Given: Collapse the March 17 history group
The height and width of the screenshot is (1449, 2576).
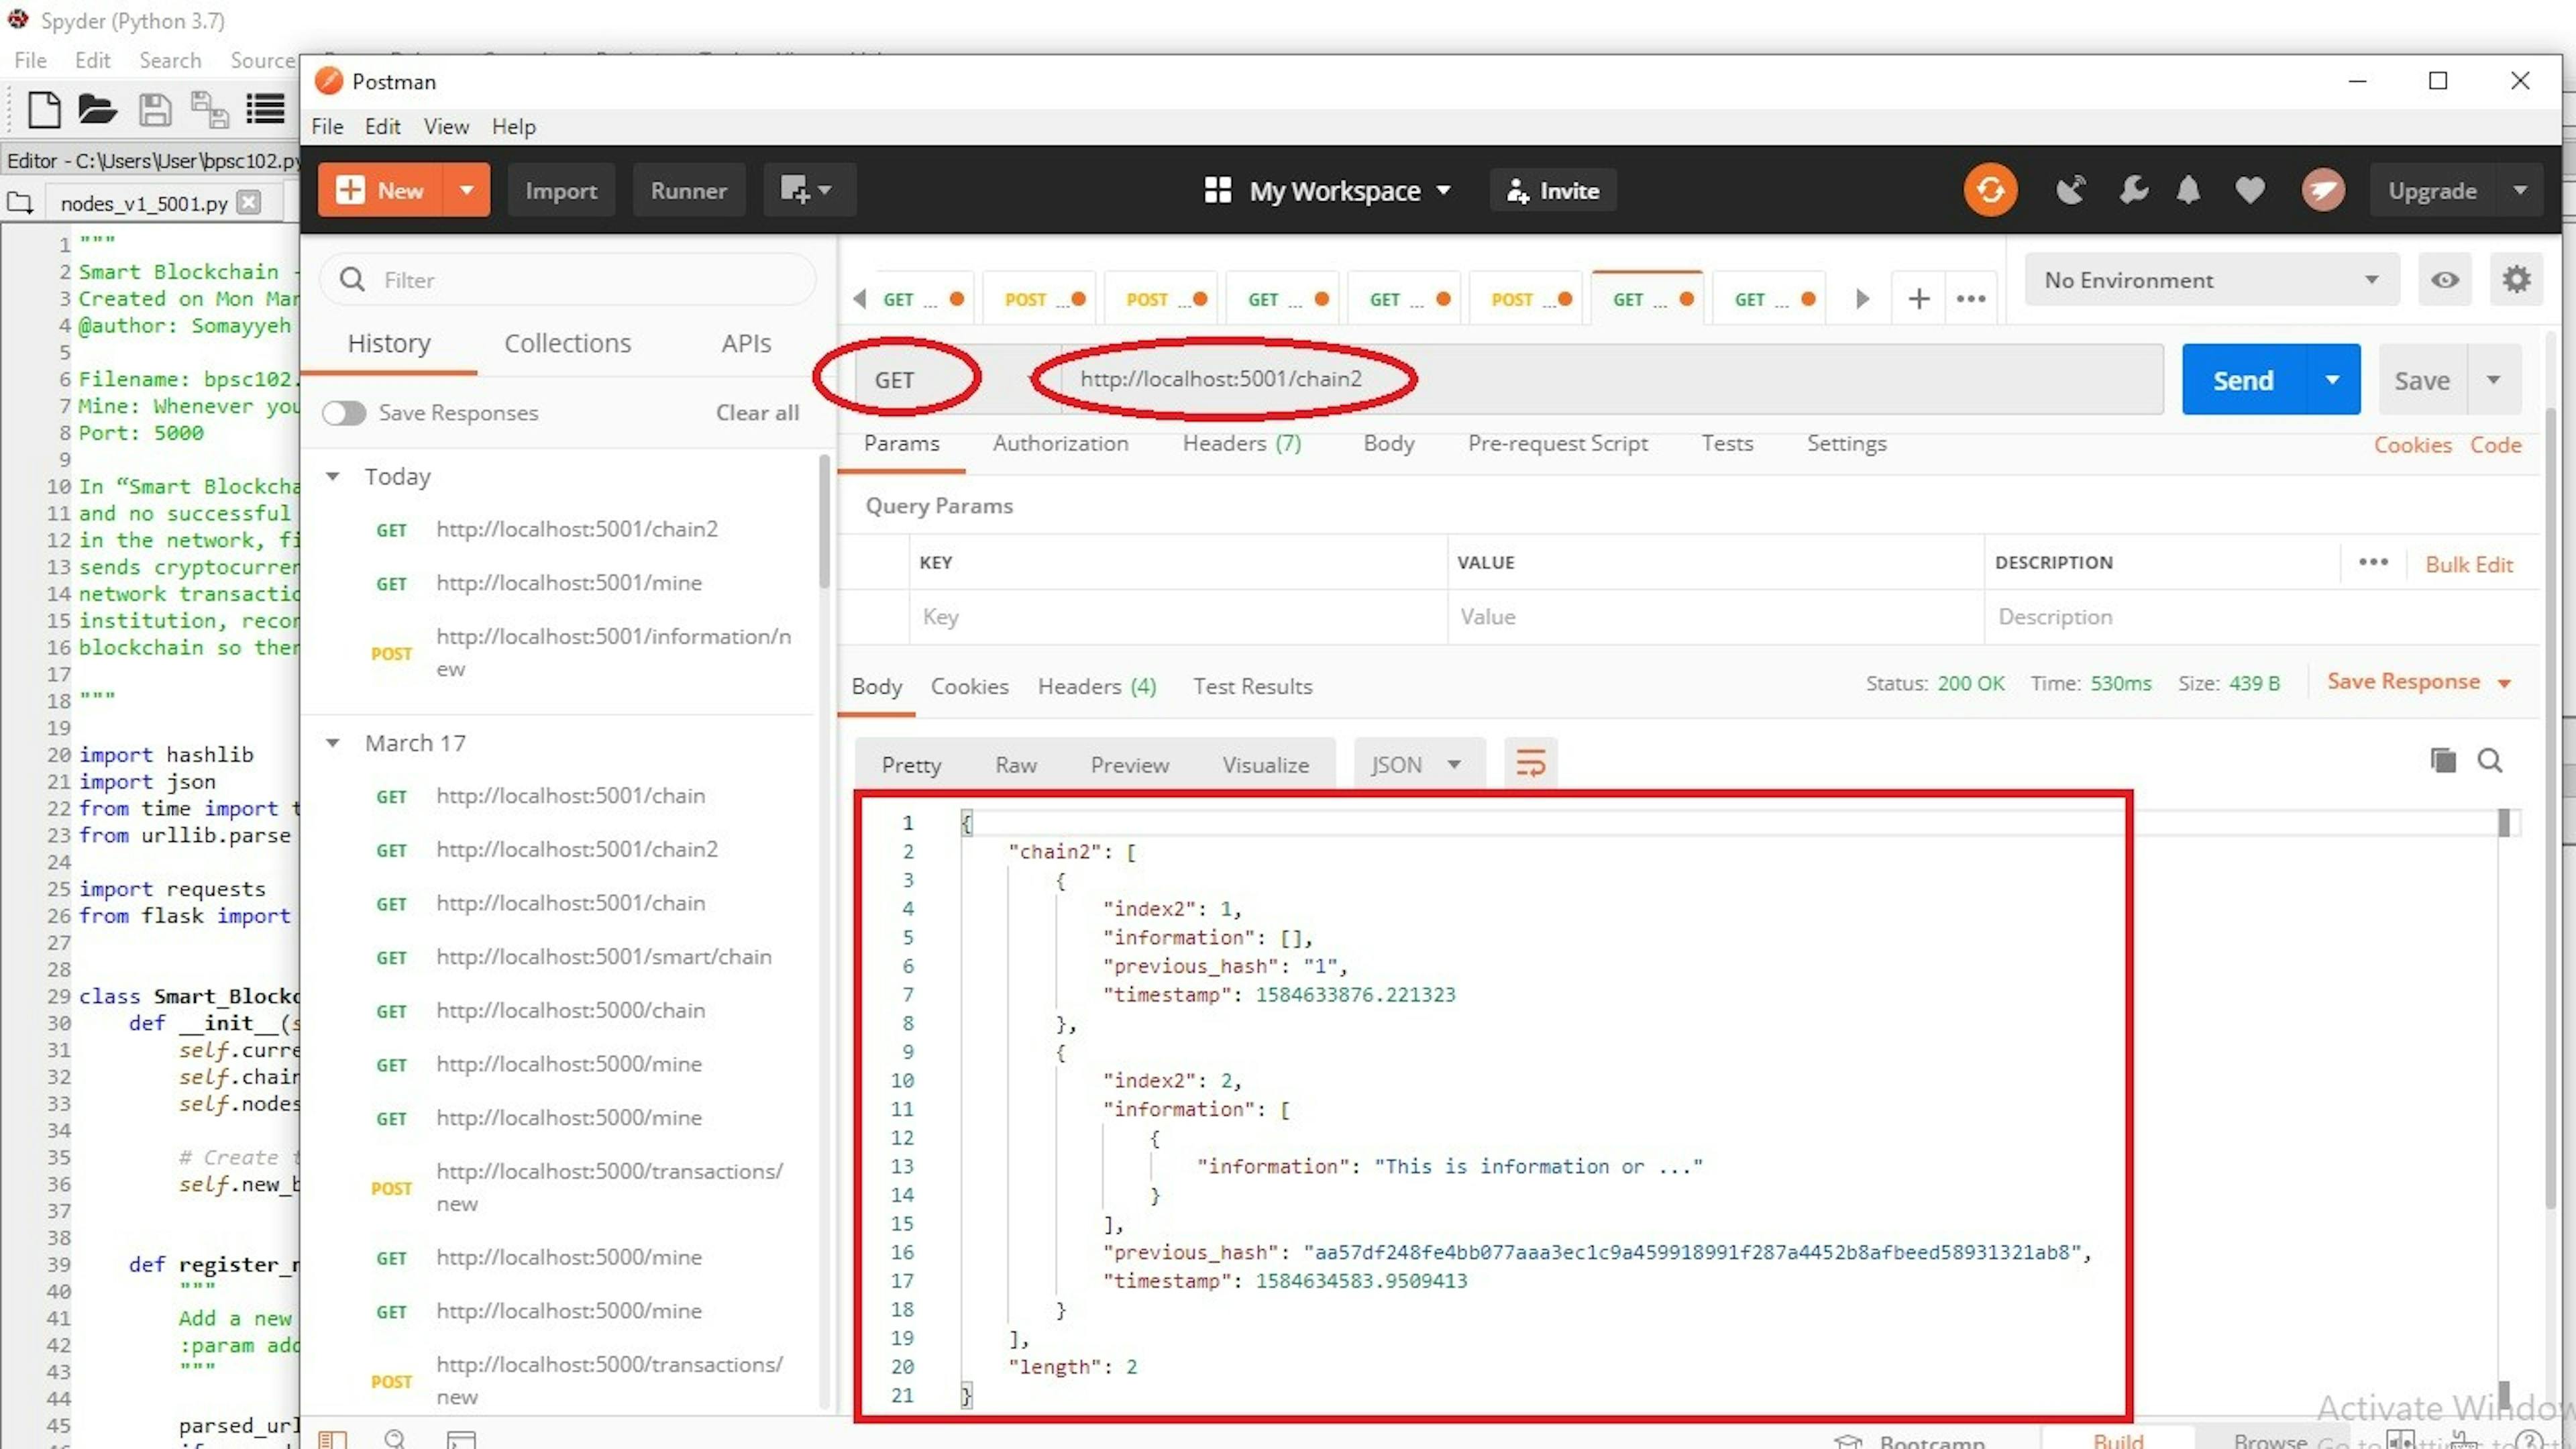Looking at the screenshot, I should [333, 743].
